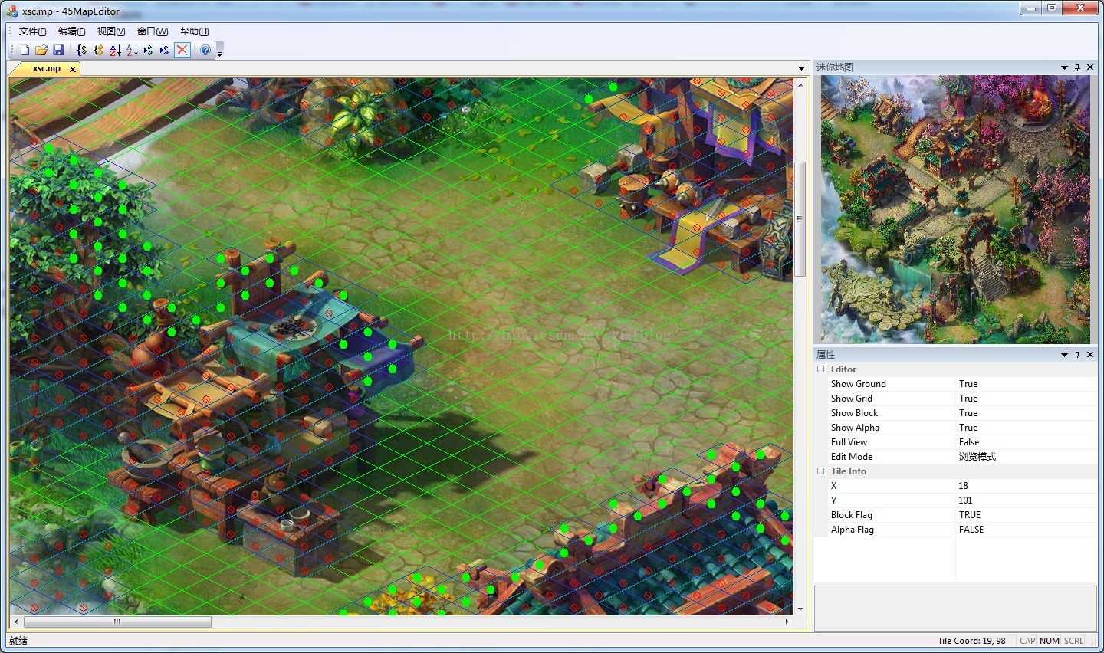Click the 45MapEditor app icon in title bar
1104x653 pixels.
pos(12,11)
